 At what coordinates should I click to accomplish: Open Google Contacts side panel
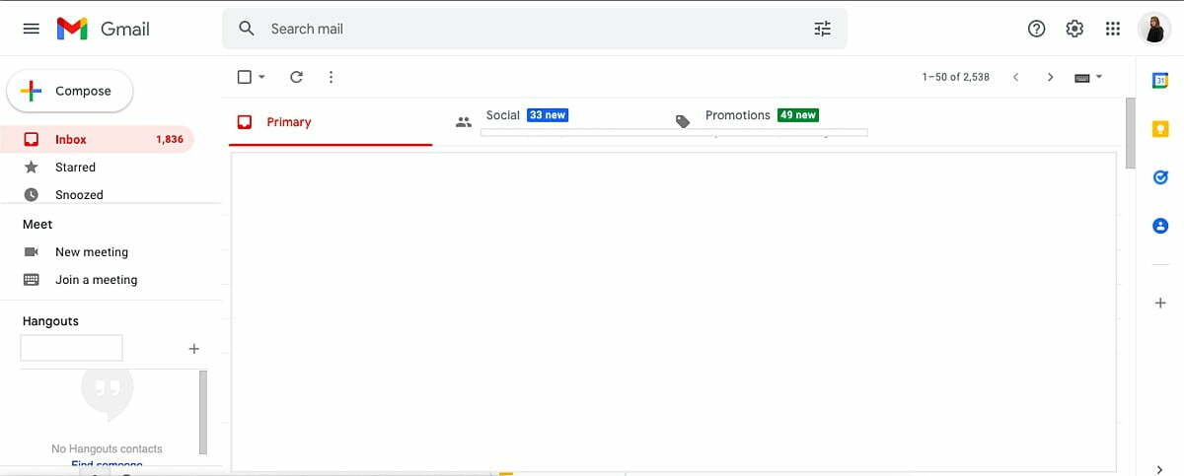click(1160, 226)
